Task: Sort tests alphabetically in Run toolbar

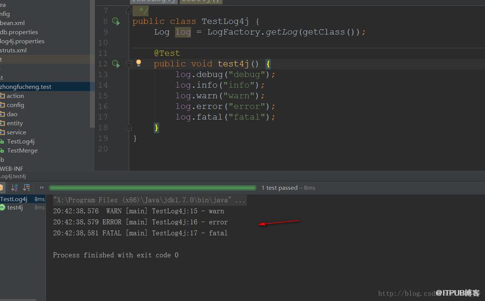Action: 14,188
